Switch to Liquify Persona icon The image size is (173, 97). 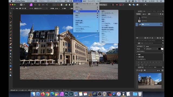point(35,5)
